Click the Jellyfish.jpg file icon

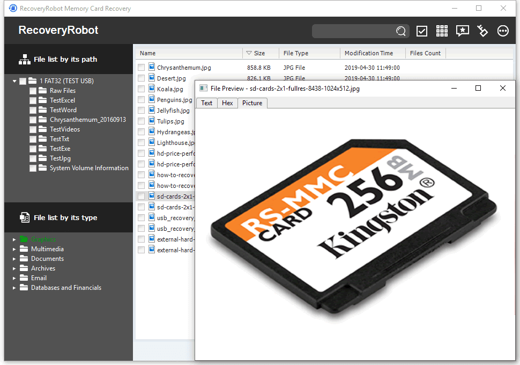(152, 109)
